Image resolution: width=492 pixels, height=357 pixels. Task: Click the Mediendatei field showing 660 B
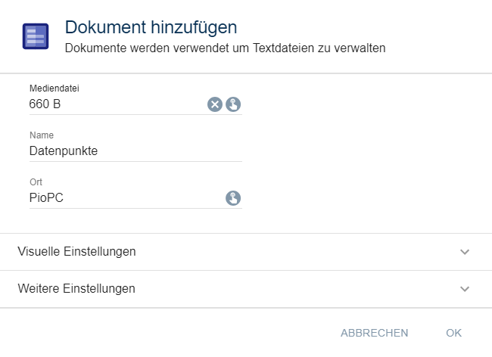coord(114,104)
